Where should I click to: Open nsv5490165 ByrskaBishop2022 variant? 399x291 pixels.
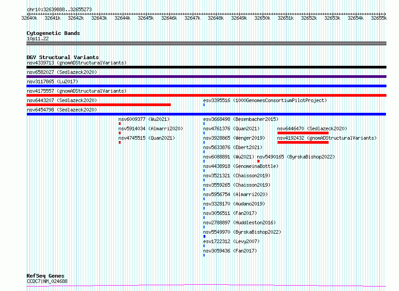(x=296, y=157)
